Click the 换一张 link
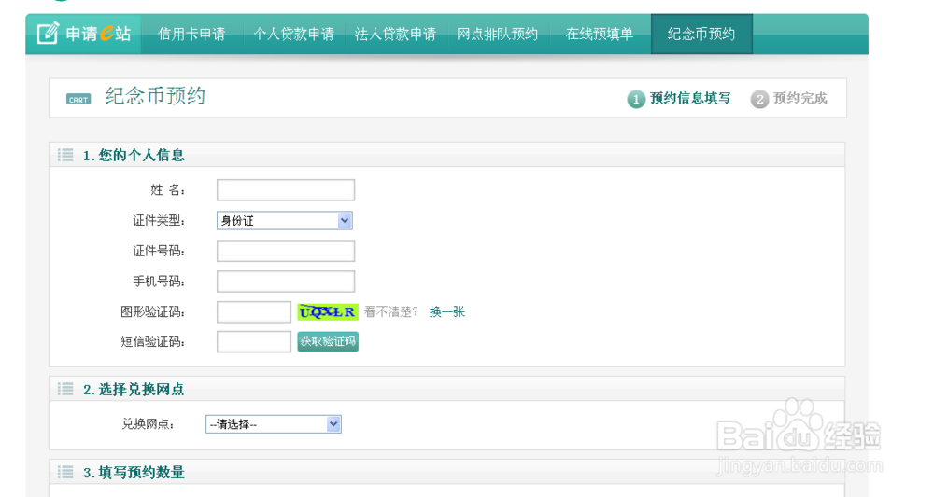The width and height of the screenshot is (934, 497). (446, 311)
